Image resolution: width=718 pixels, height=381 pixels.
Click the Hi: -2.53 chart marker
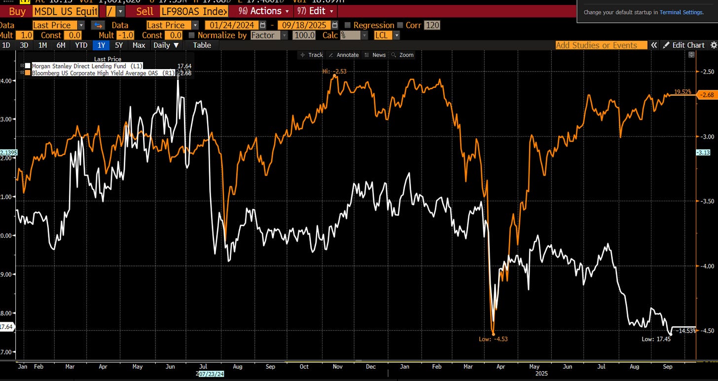(x=335, y=71)
